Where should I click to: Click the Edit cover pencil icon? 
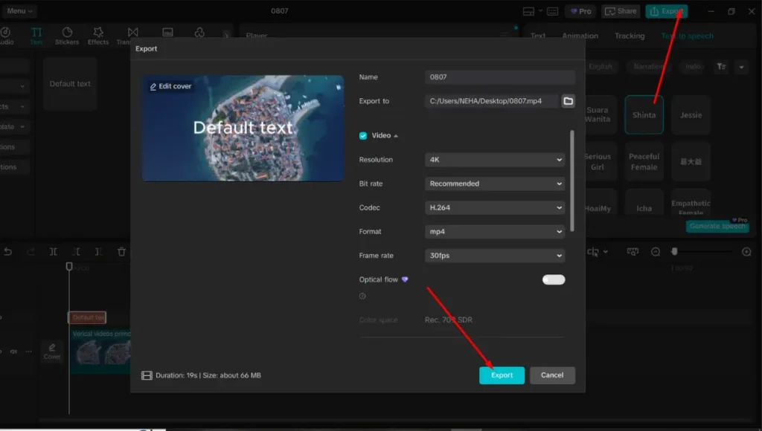[153, 87]
